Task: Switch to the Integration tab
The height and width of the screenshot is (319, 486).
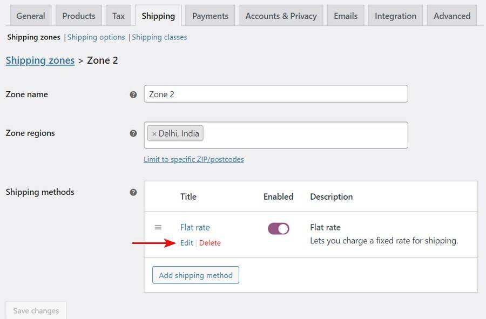Action: [x=395, y=16]
